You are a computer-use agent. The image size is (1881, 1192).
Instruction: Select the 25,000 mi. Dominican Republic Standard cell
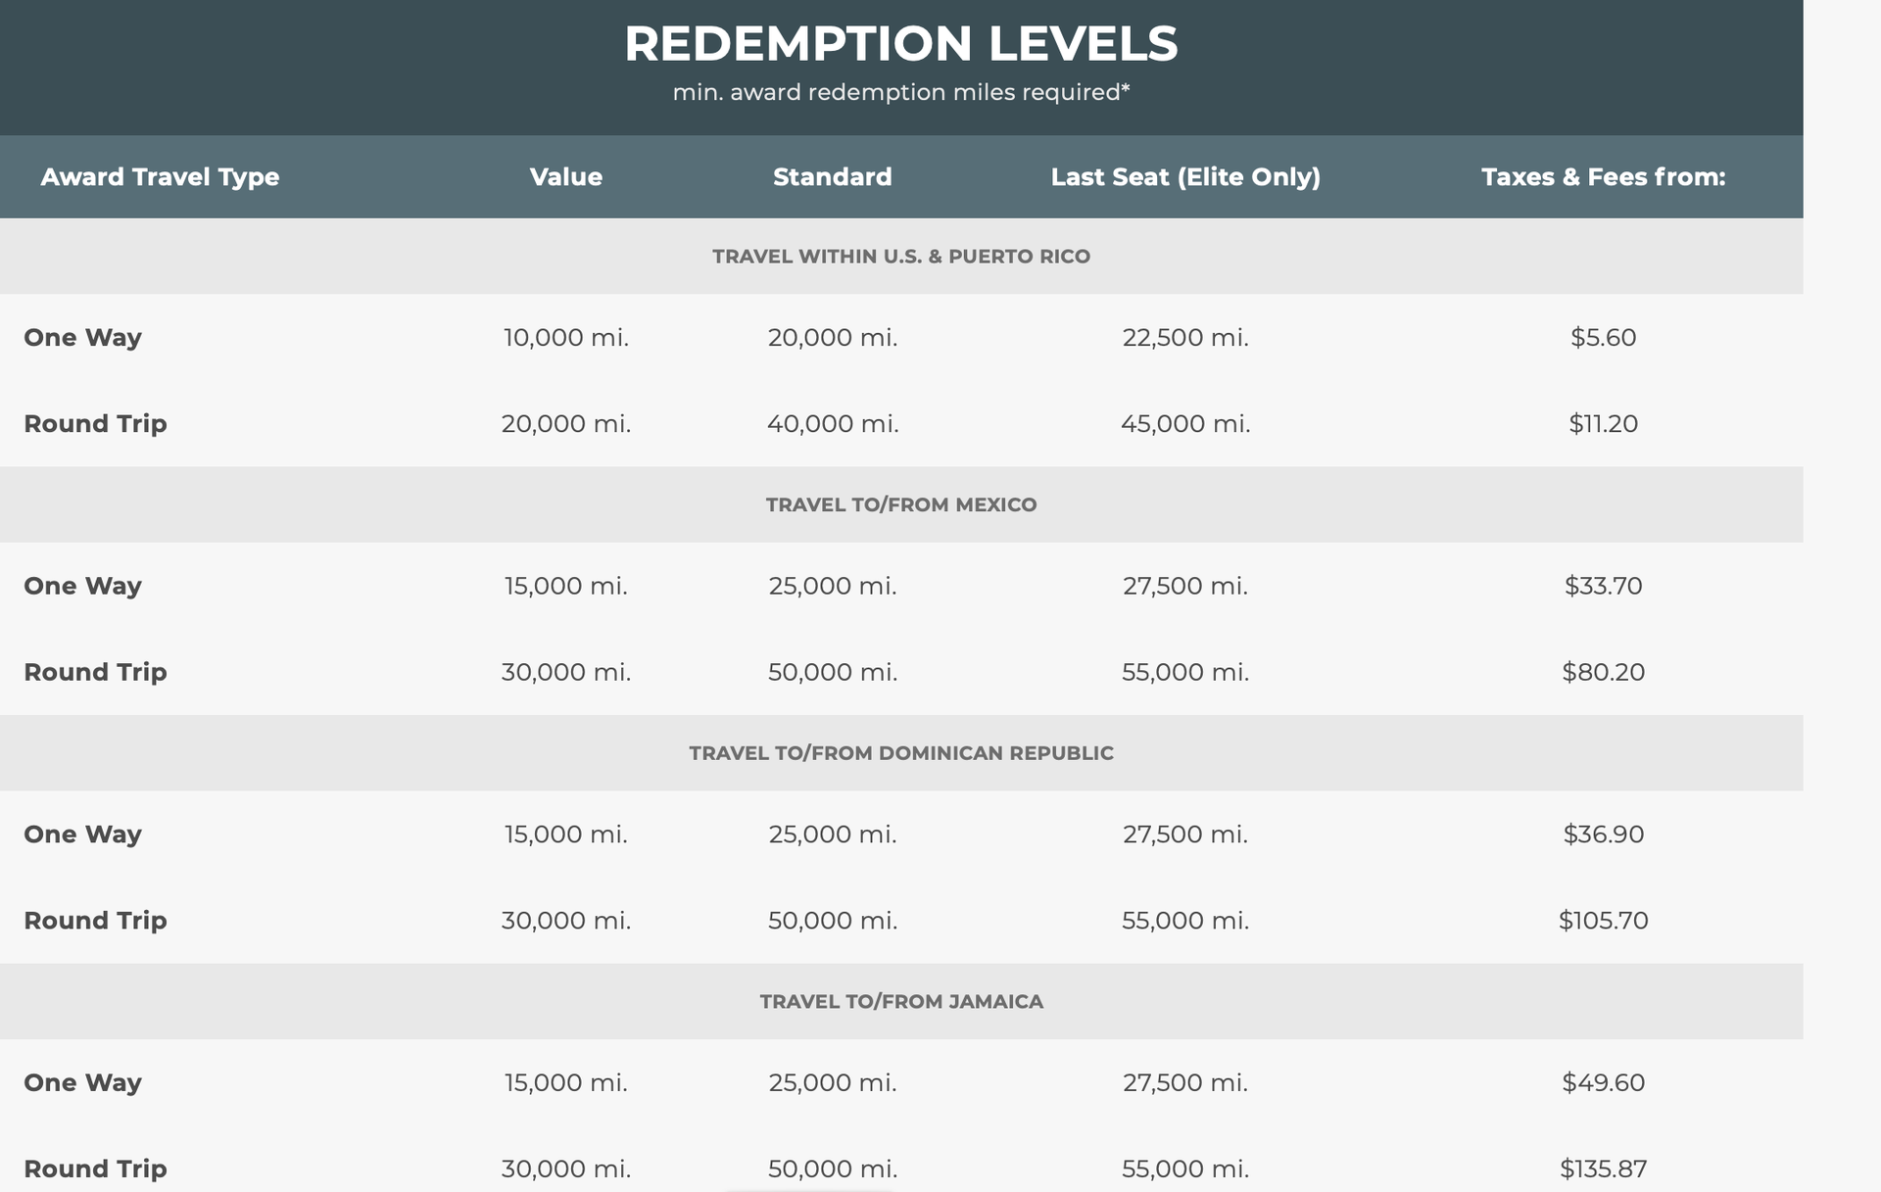832,834
